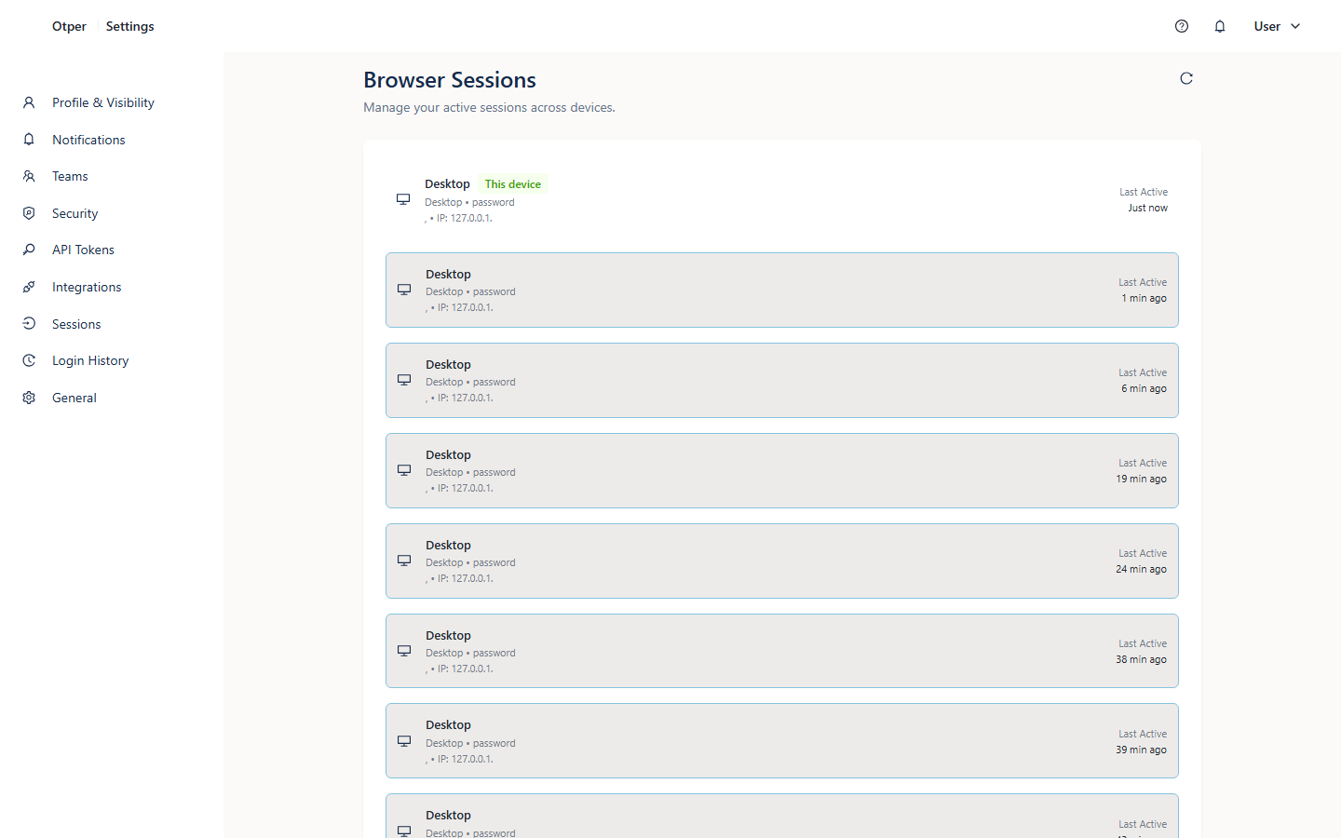Image resolution: width=1341 pixels, height=838 pixels.
Task: Open General settings
Action: click(74, 398)
